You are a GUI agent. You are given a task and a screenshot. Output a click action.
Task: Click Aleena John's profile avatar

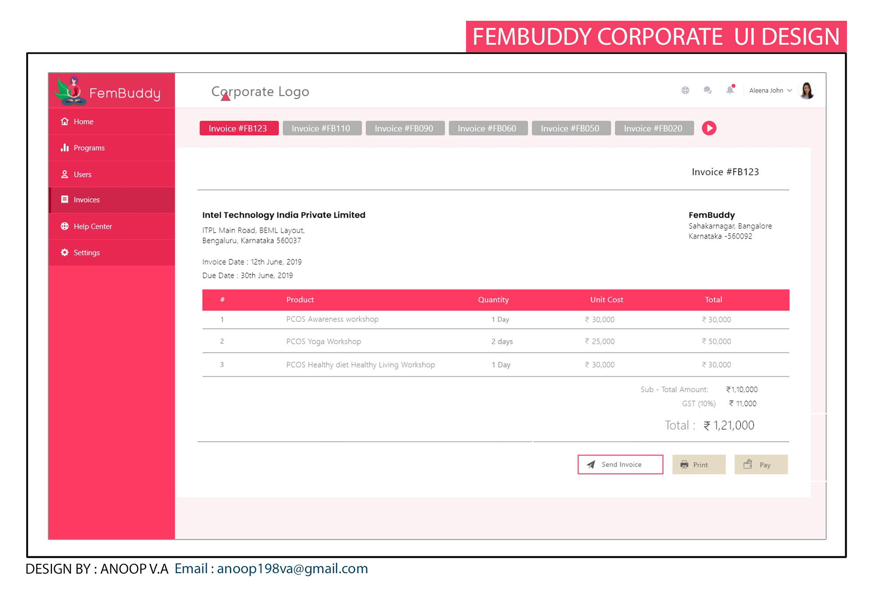[807, 90]
